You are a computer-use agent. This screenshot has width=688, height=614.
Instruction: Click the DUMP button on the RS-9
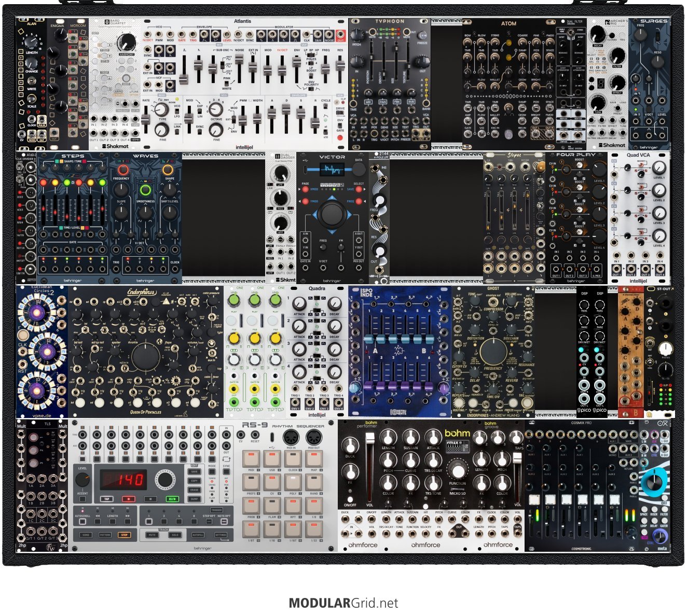pyautogui.click(x=195, y=499)
